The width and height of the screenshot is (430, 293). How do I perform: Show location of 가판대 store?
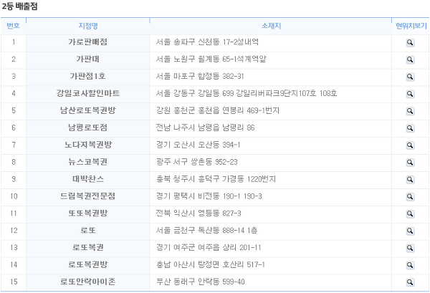point(410,59)
